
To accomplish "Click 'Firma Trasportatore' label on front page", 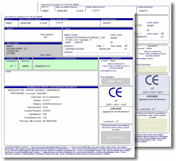I will pos(107,77).
